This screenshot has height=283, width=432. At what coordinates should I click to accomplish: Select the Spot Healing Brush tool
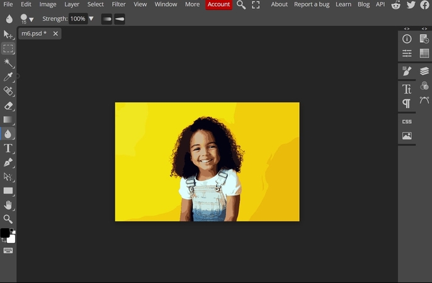click(x=8, y=91)
